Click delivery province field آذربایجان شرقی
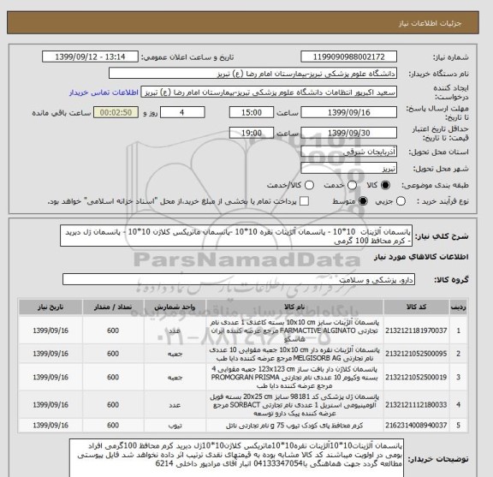This screenshot has width=493, height=477. (x=348, y=152)
